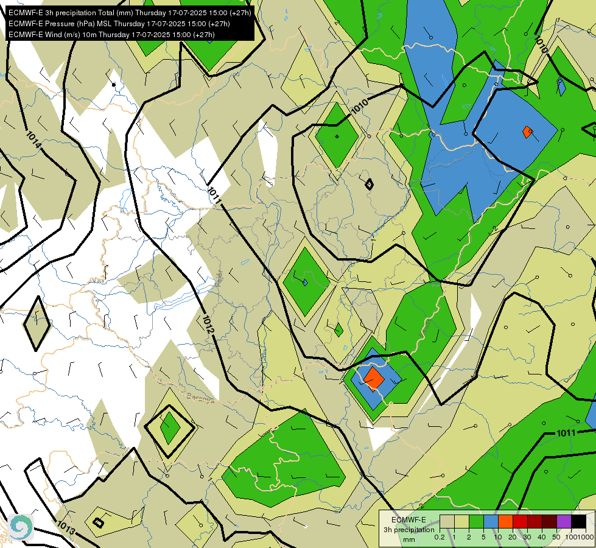Click the '0.2' legend scale value
Screen dimensions: 596x548
440,537
